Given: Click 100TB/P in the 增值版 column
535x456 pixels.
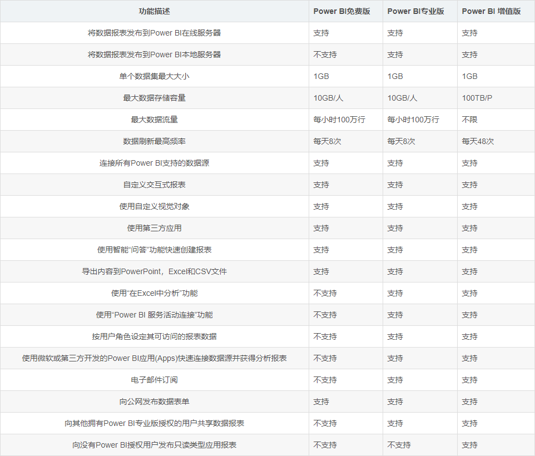Looking at the screenshot, I should (x=477, y=98).
